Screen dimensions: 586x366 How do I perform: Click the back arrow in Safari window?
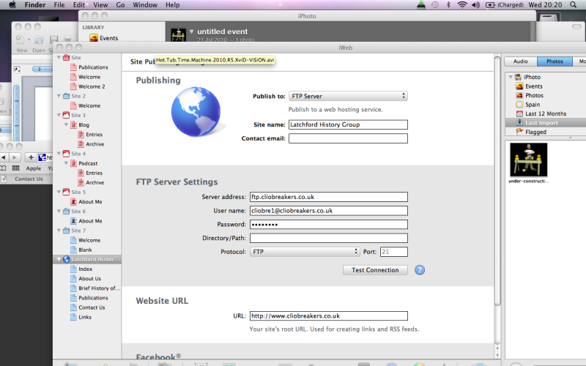(4, 157)
